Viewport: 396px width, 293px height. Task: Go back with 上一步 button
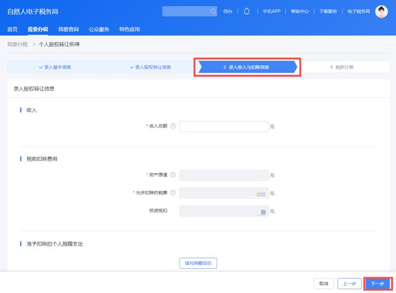[x=350, y=283]
